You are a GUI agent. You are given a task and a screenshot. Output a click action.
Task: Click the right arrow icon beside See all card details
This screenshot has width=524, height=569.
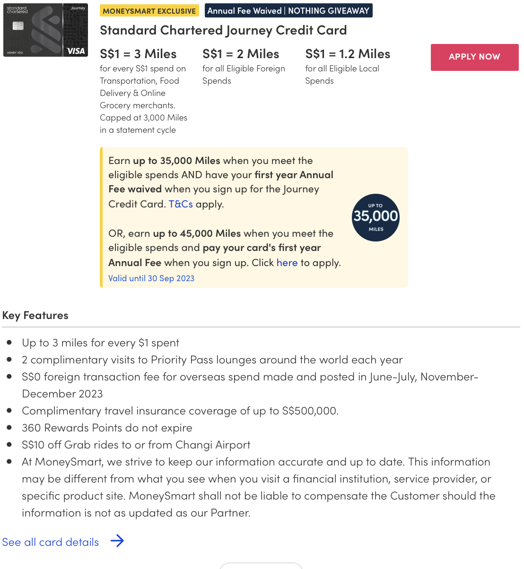pos(117,541)
